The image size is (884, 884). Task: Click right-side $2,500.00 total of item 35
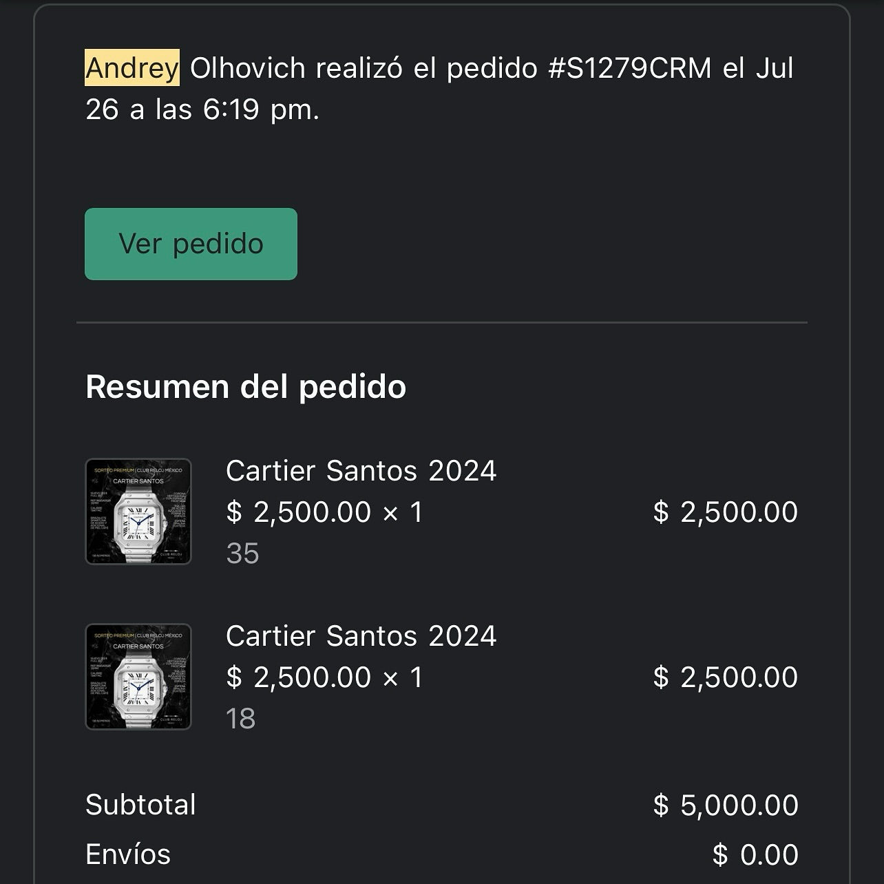[x=725, y=512]
